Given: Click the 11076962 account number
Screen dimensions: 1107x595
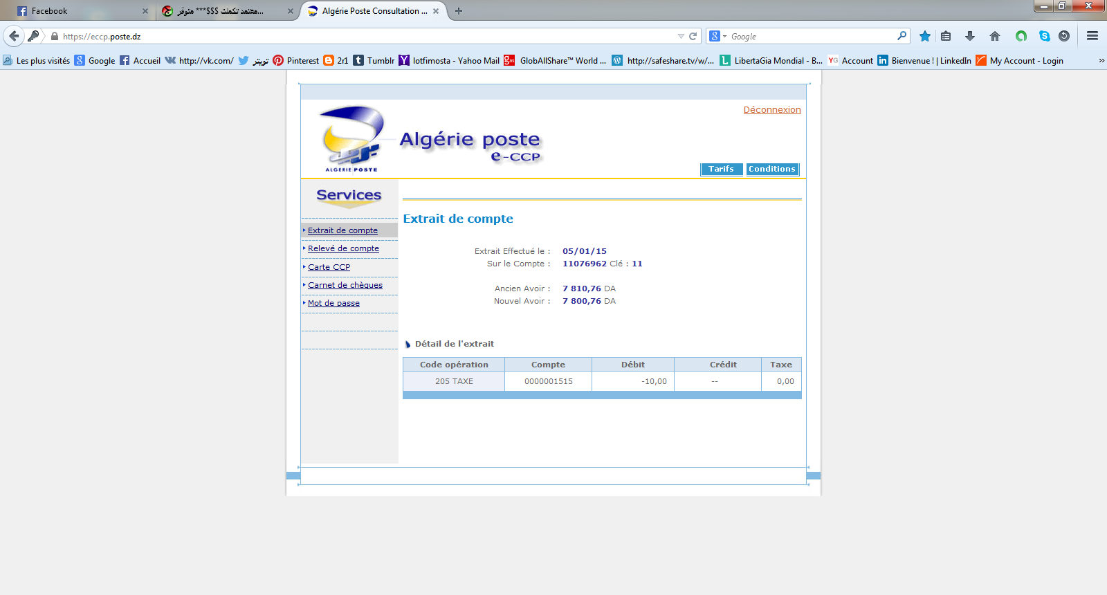Looking at the screenshot, I should click(585, 264).
